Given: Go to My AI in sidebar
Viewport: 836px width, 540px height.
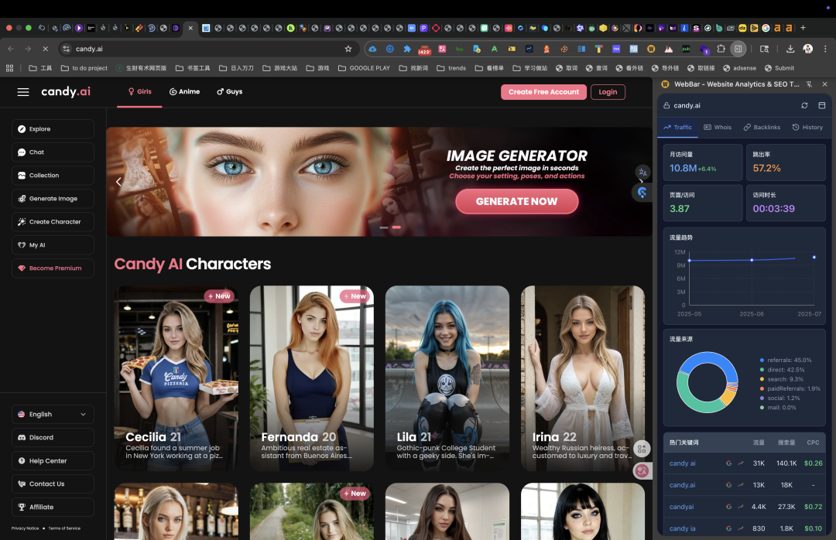Looking at the screenshot, I should click(53, 245).
